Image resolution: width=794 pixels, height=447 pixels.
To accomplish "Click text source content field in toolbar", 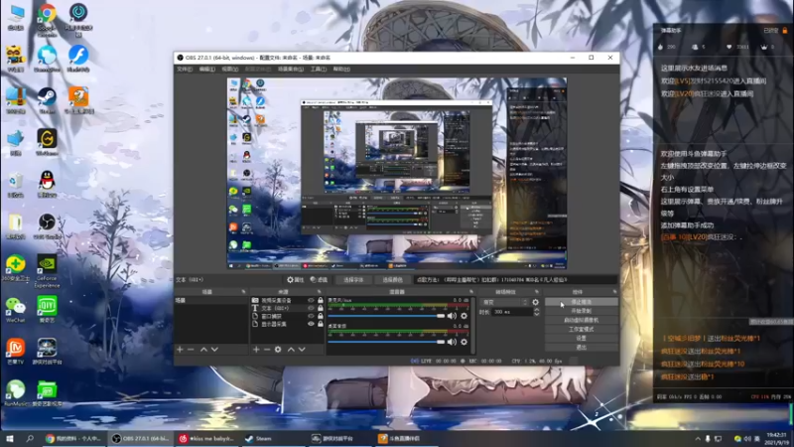I will coord(515,280).
